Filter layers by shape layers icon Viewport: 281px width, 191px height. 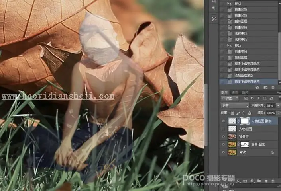[x=265, y=98]
